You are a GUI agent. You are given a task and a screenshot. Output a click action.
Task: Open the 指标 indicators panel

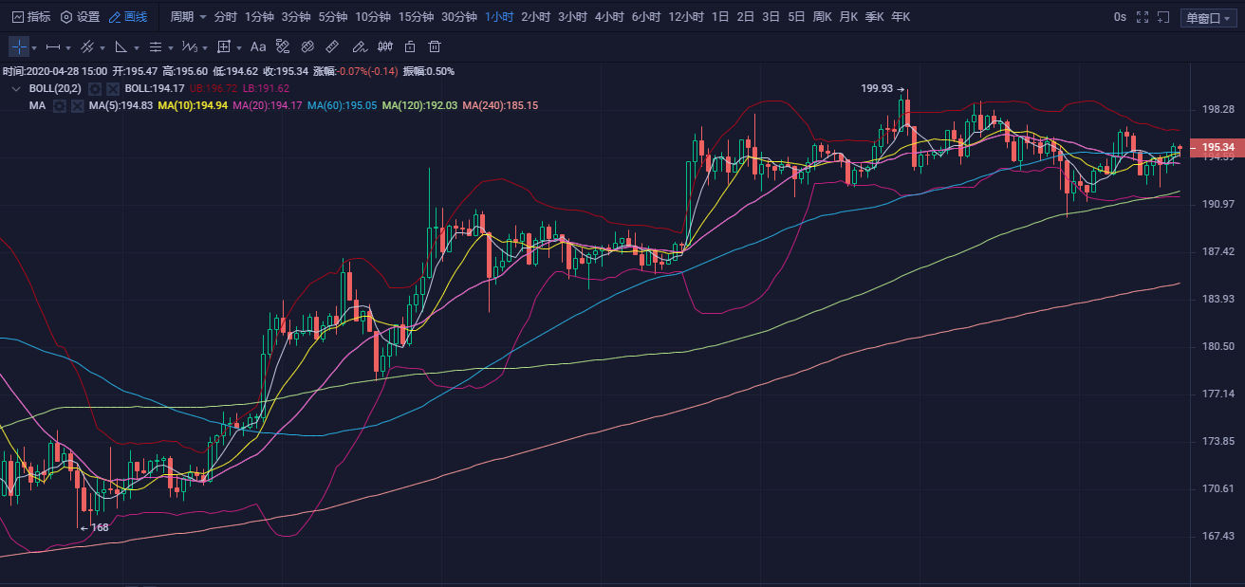[x=30, y=17]
